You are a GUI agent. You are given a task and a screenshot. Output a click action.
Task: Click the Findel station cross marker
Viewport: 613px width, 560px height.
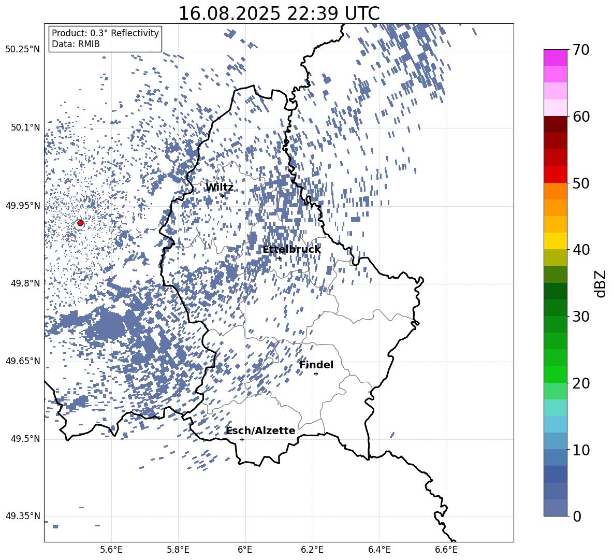[x=316, y=374]
